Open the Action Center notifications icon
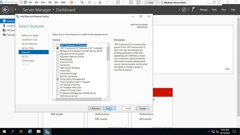Viewport: 240px width, 135px height. point(234,132)
